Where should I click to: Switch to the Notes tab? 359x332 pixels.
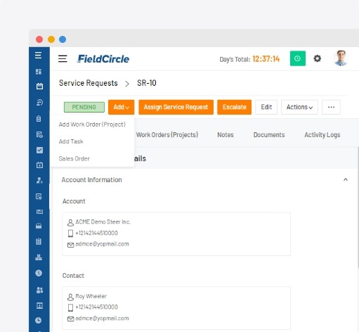(x=226, y=135)
